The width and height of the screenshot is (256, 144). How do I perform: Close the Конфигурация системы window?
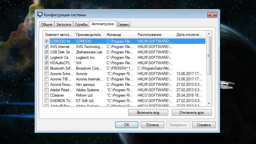pyautogui.click(x=212, y=15)
